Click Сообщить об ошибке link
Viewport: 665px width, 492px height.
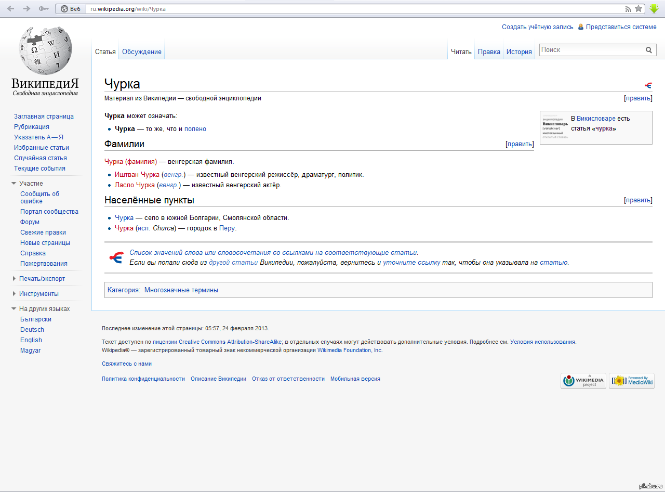click(x=40, y=198)
